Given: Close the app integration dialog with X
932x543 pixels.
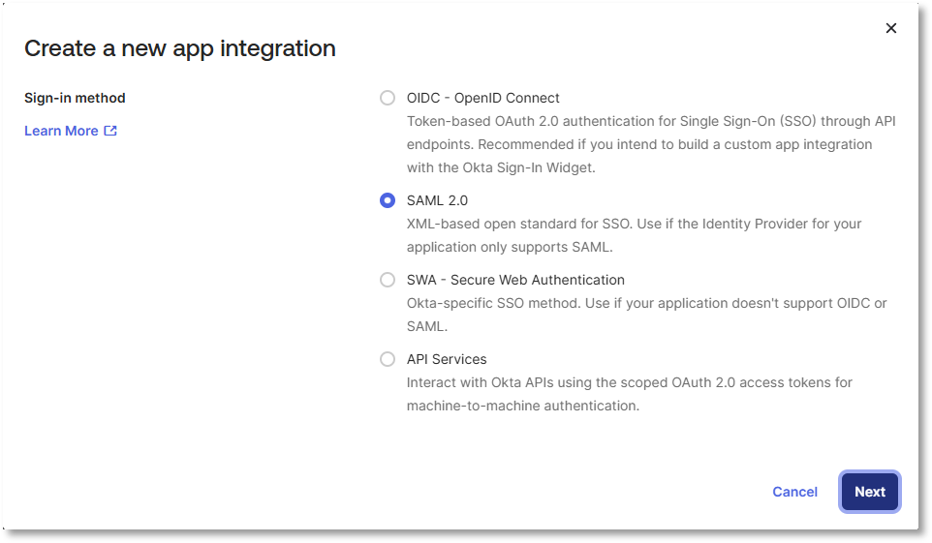Looking at the screenshot, I should point(891,28).
